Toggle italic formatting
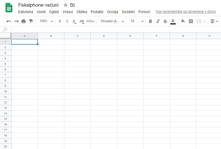Image resolution: width=221 pixels, height=149 pixels. click(x=158, y=21)
